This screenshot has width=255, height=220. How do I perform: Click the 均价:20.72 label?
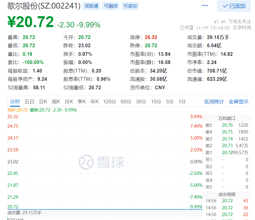tap(18, 110)
